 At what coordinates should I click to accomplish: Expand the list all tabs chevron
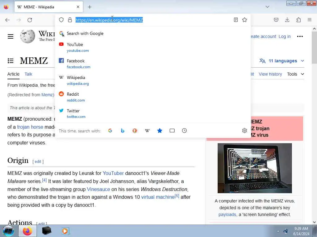[267, 7]
